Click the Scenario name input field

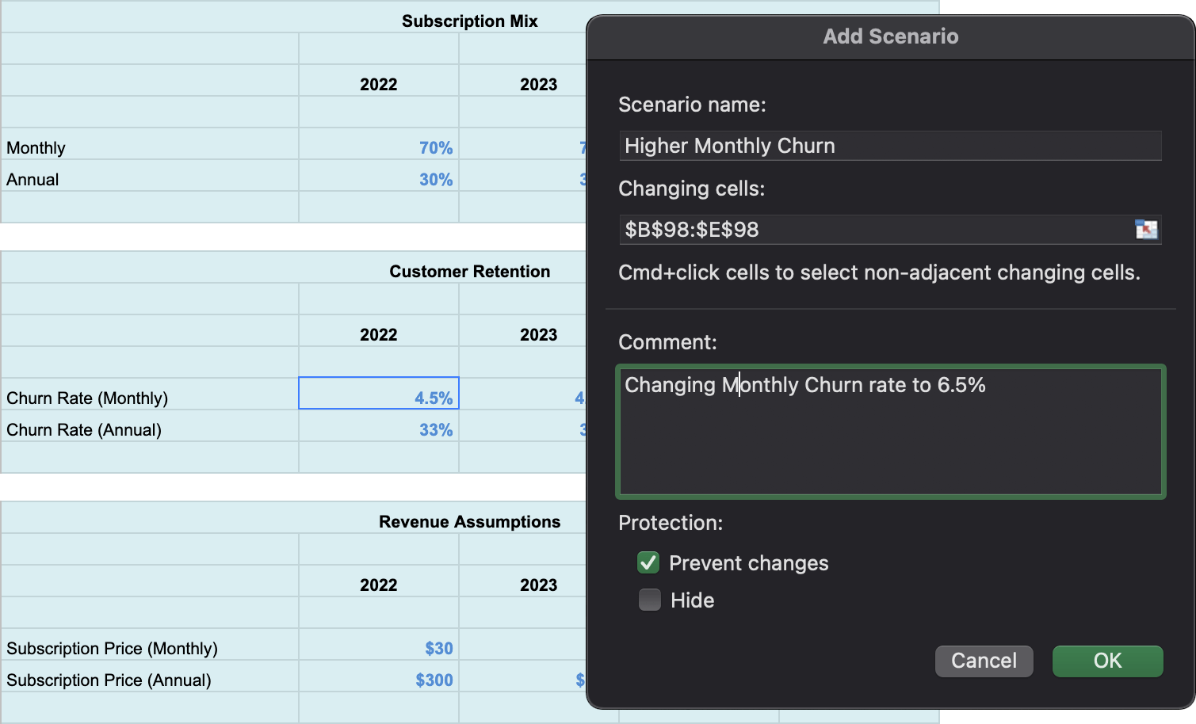point(889,146)
